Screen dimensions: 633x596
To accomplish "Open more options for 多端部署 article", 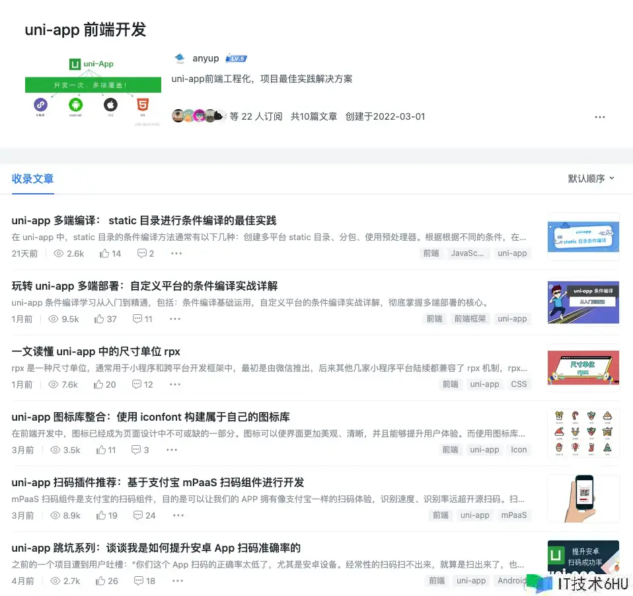I will (175, 319).
